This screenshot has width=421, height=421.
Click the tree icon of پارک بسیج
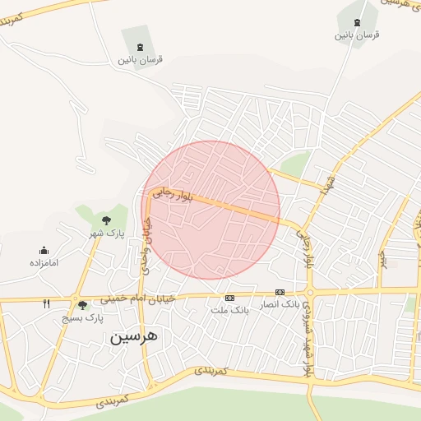pyautogui.click(x=82, y=305)
